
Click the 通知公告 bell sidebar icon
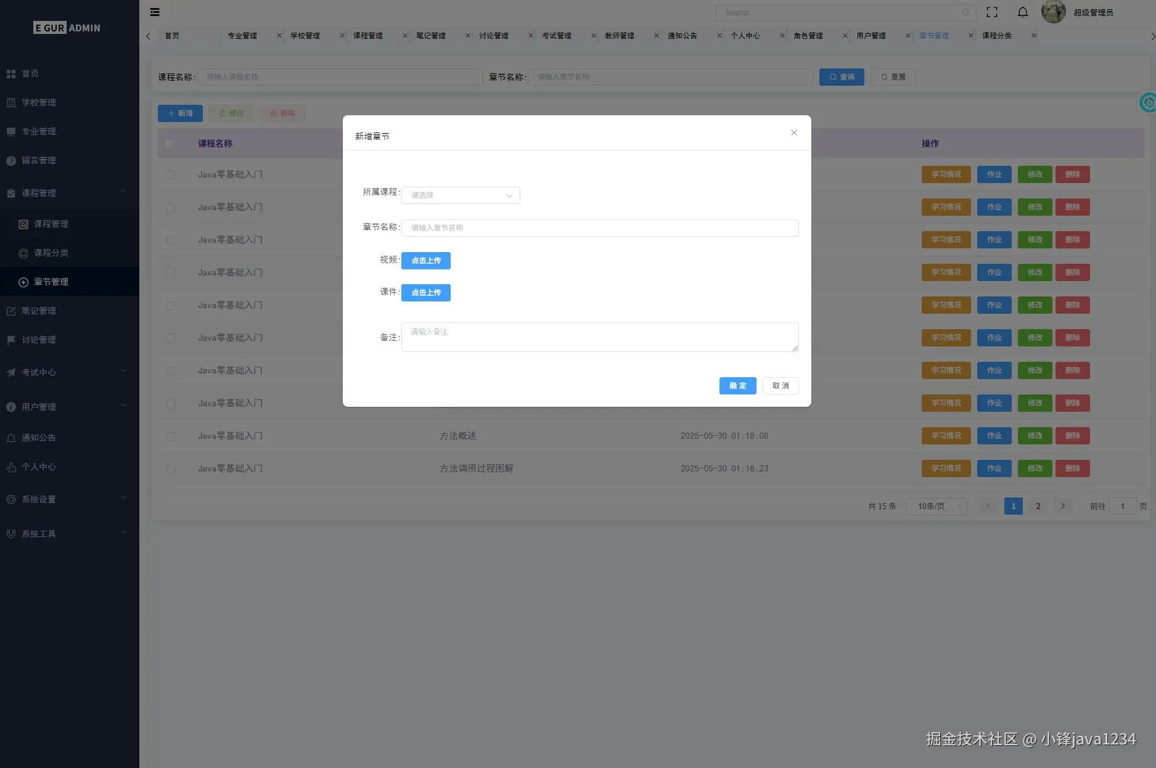coord(11,438)
